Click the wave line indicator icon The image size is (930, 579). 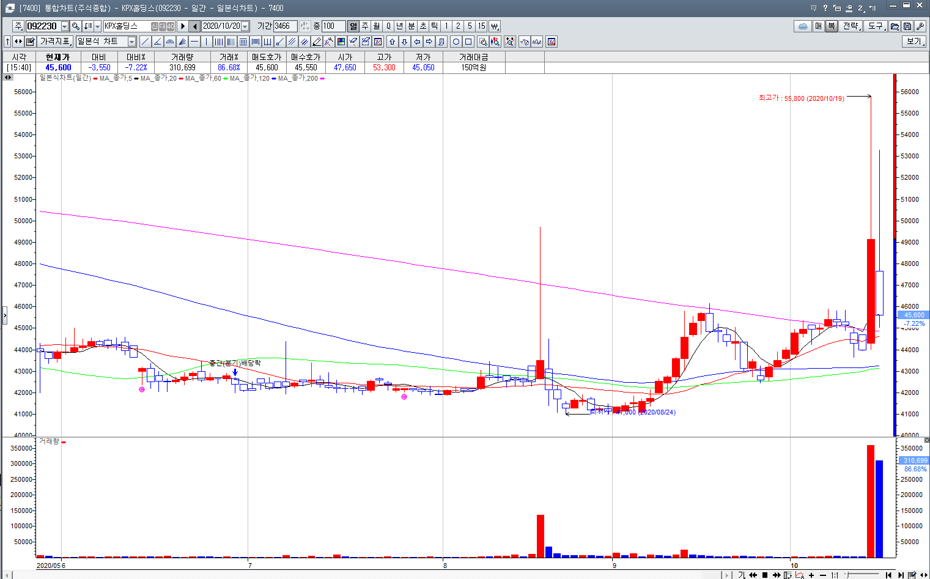pyautogui.click(x=525, y=42)
